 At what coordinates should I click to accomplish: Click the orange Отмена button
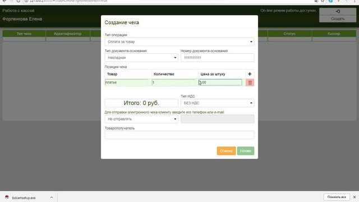click(x=226, y=151)
